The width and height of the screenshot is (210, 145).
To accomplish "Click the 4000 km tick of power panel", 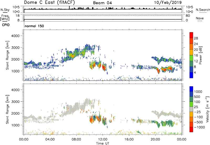I will point(15,36).
